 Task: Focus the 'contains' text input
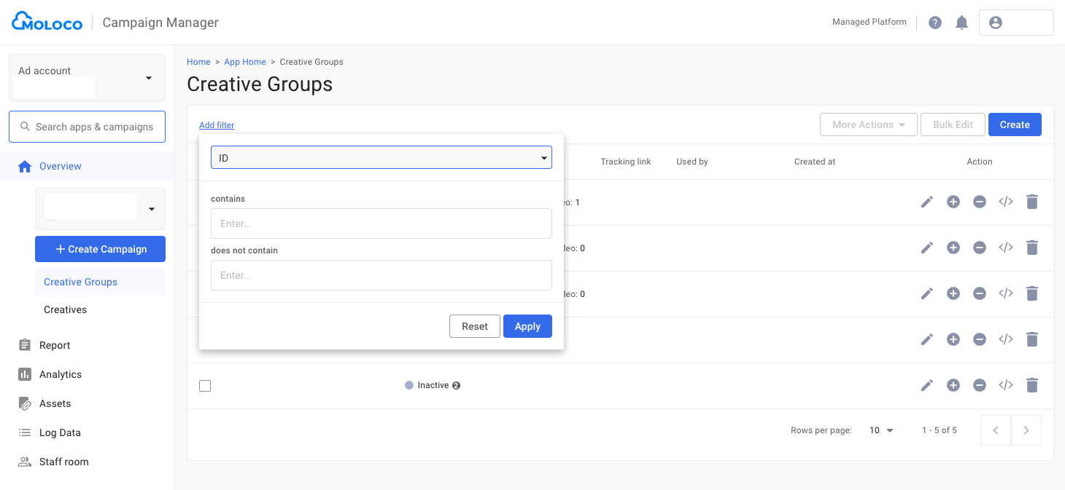pos(381,224)
